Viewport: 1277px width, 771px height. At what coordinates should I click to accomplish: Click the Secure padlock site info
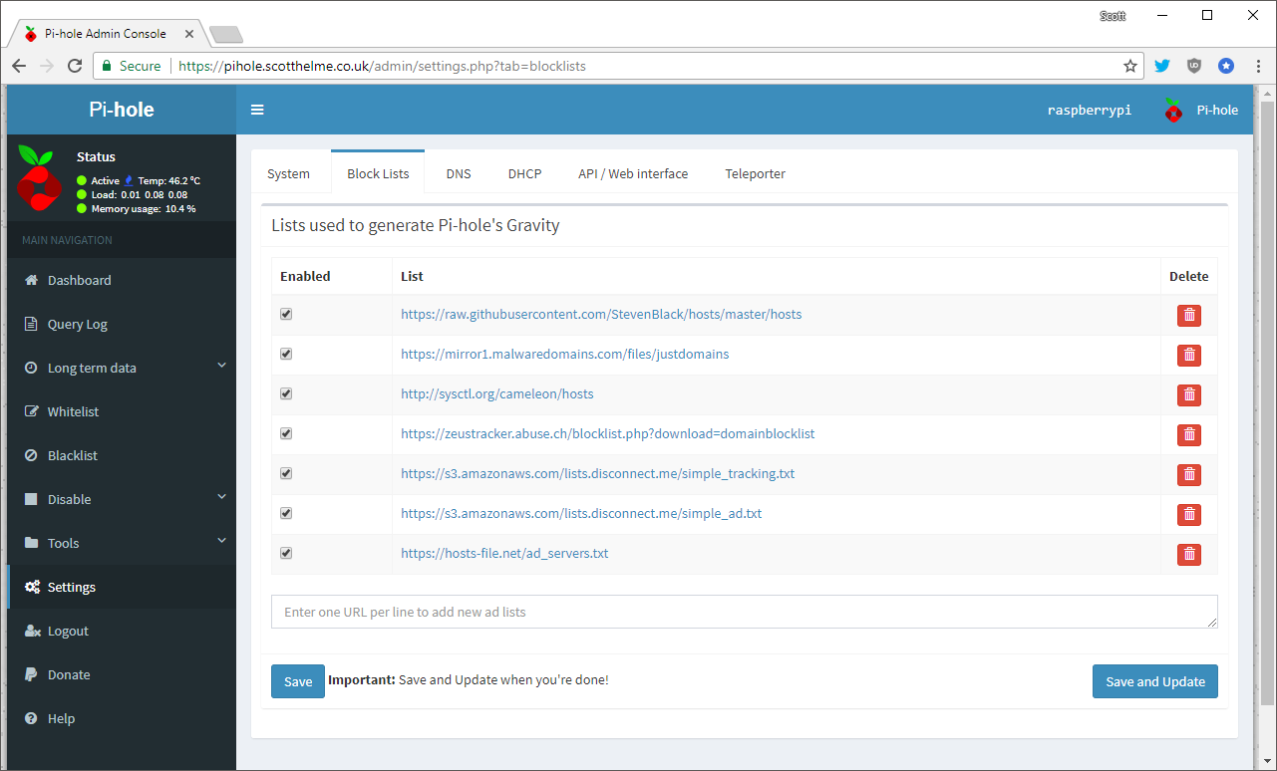(x=131, y=66)
